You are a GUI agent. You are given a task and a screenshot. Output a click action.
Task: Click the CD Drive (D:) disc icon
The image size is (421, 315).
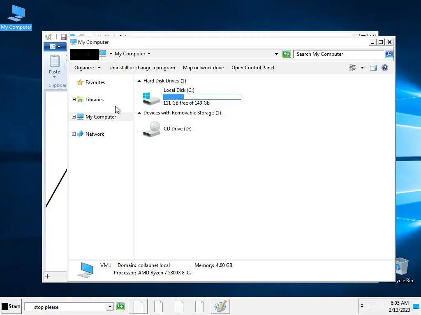click(x=151, y=129)
